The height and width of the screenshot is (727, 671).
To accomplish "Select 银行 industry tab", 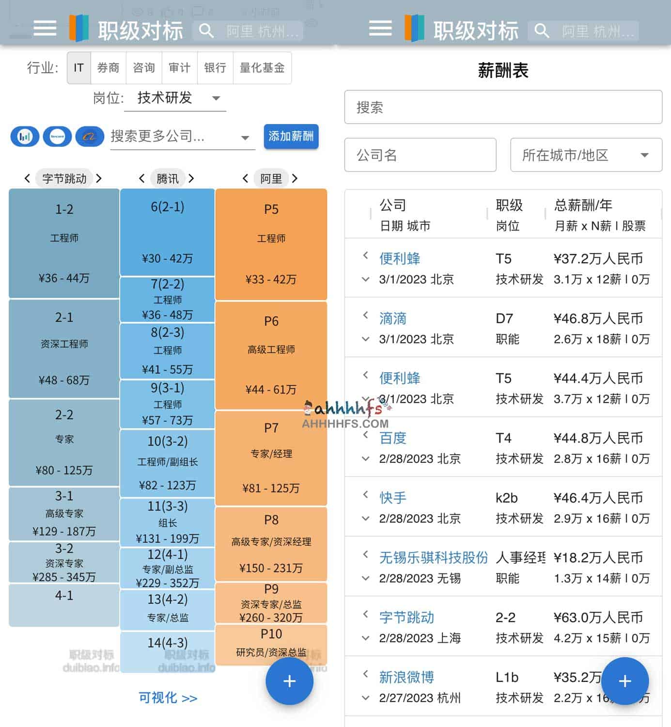I will [x=215, y=68].
